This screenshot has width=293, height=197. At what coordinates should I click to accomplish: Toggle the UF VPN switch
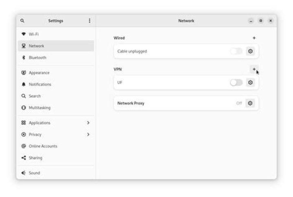pos(236,82)
